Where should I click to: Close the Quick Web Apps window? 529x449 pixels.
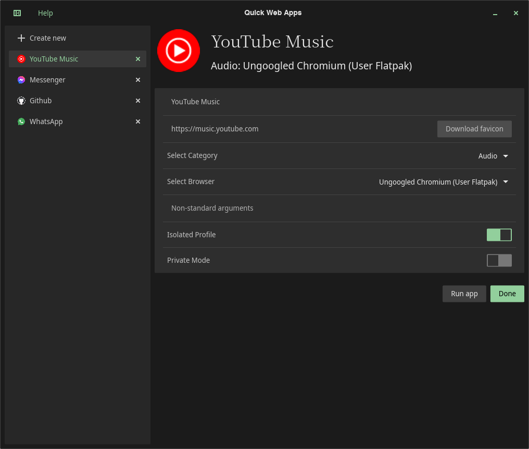516,13
